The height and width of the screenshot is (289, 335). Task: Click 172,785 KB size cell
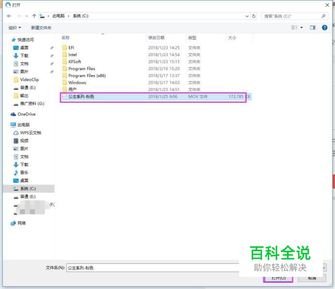(239, 96)
